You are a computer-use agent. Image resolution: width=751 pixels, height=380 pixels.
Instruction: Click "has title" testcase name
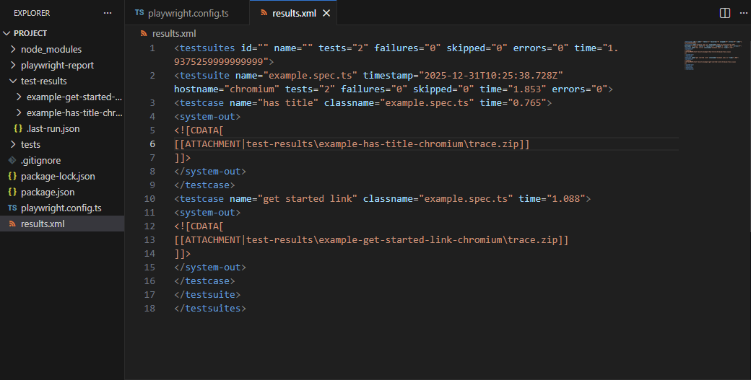pyautogui.click(x=288, y=103)
